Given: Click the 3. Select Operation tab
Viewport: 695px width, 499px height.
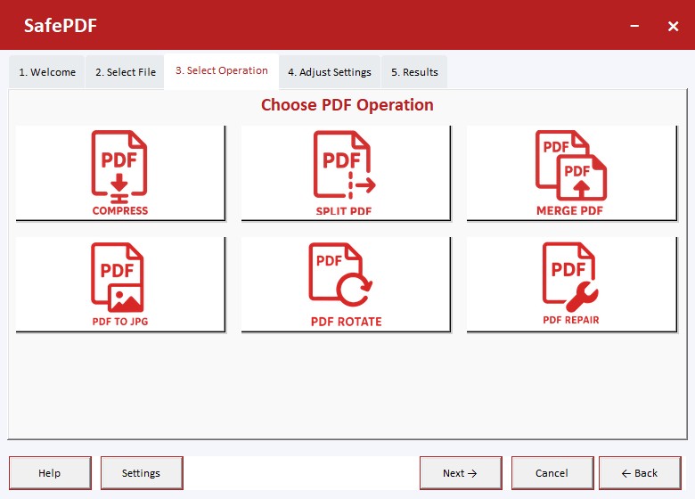Looking at the screenshot, I should tap(221, 71).
